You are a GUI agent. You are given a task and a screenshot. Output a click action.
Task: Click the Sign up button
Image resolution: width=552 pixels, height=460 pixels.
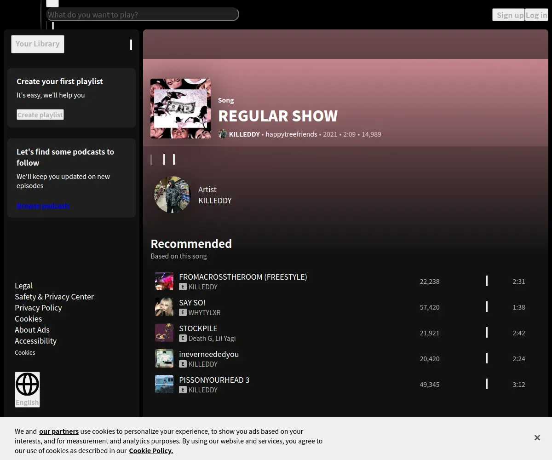point(508,15)
